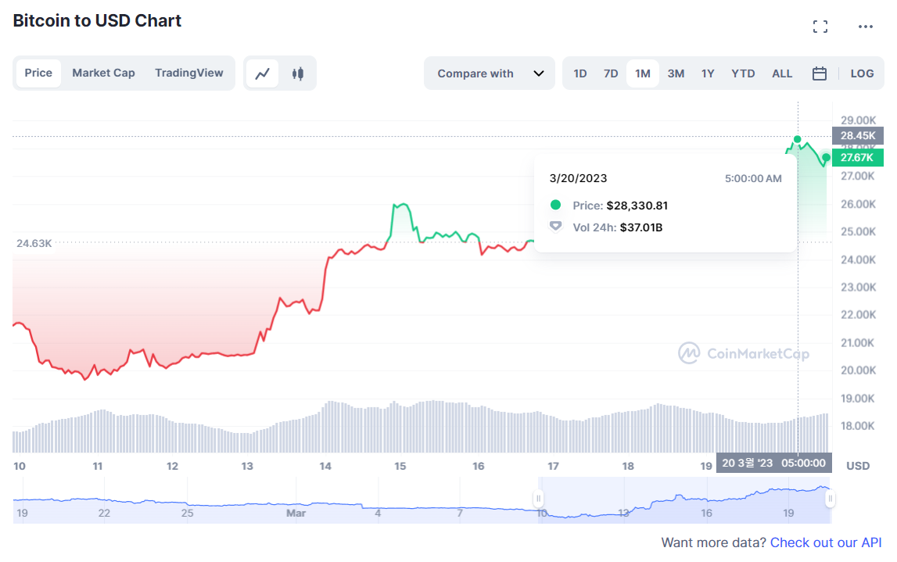Switch to line chart view
Screen dimensions: 897x562
pyautogui.click(x=263, y=73)
